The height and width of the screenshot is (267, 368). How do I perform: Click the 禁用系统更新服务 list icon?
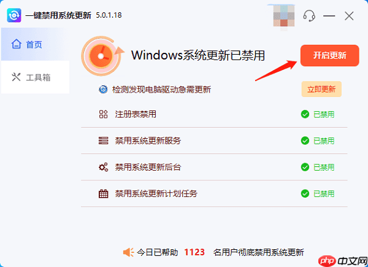coord(103,141)
